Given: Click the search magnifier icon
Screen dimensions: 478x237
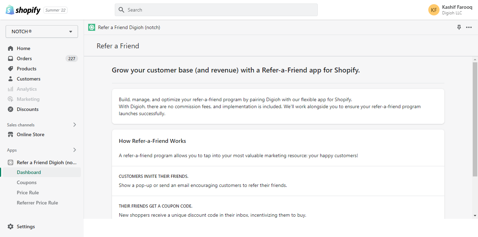Looking at the screenshot, I should [121, 10].
